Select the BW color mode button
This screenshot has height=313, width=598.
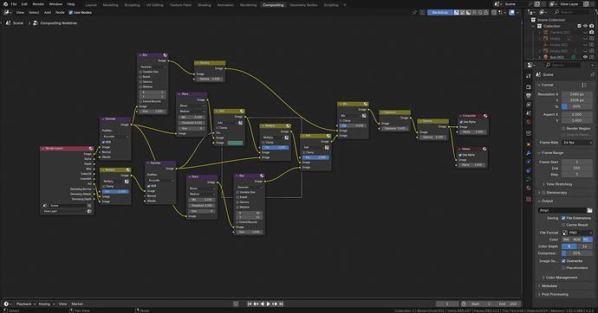click(x=566, y=240)
